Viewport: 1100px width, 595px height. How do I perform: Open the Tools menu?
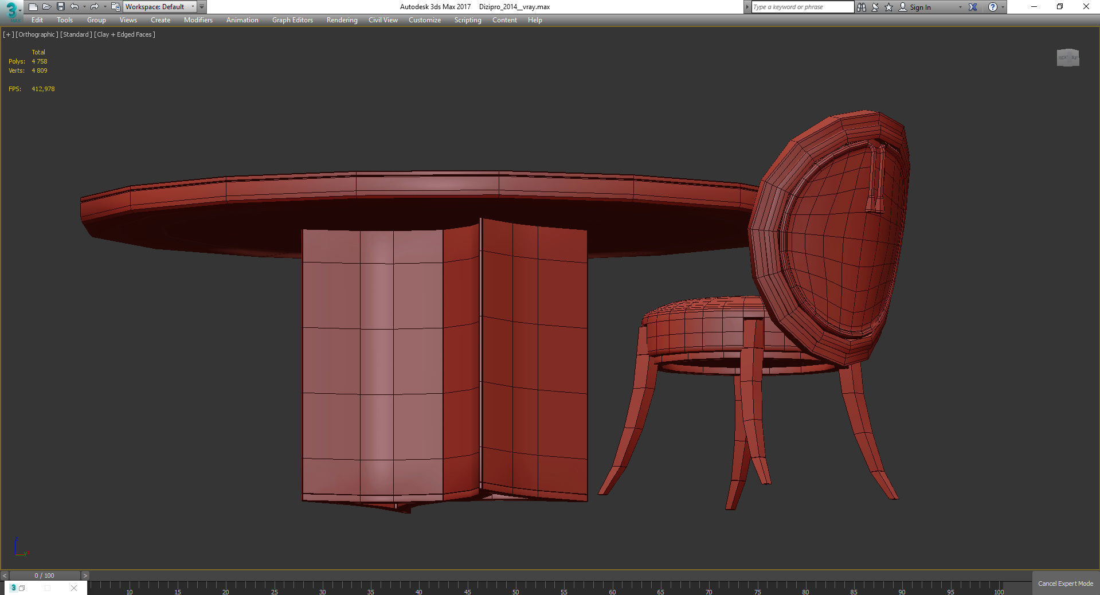(x=65, y=20)
